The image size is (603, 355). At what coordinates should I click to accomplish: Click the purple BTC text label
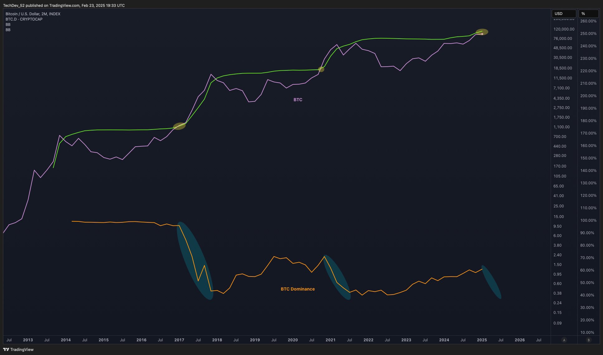tap(298, 100)
